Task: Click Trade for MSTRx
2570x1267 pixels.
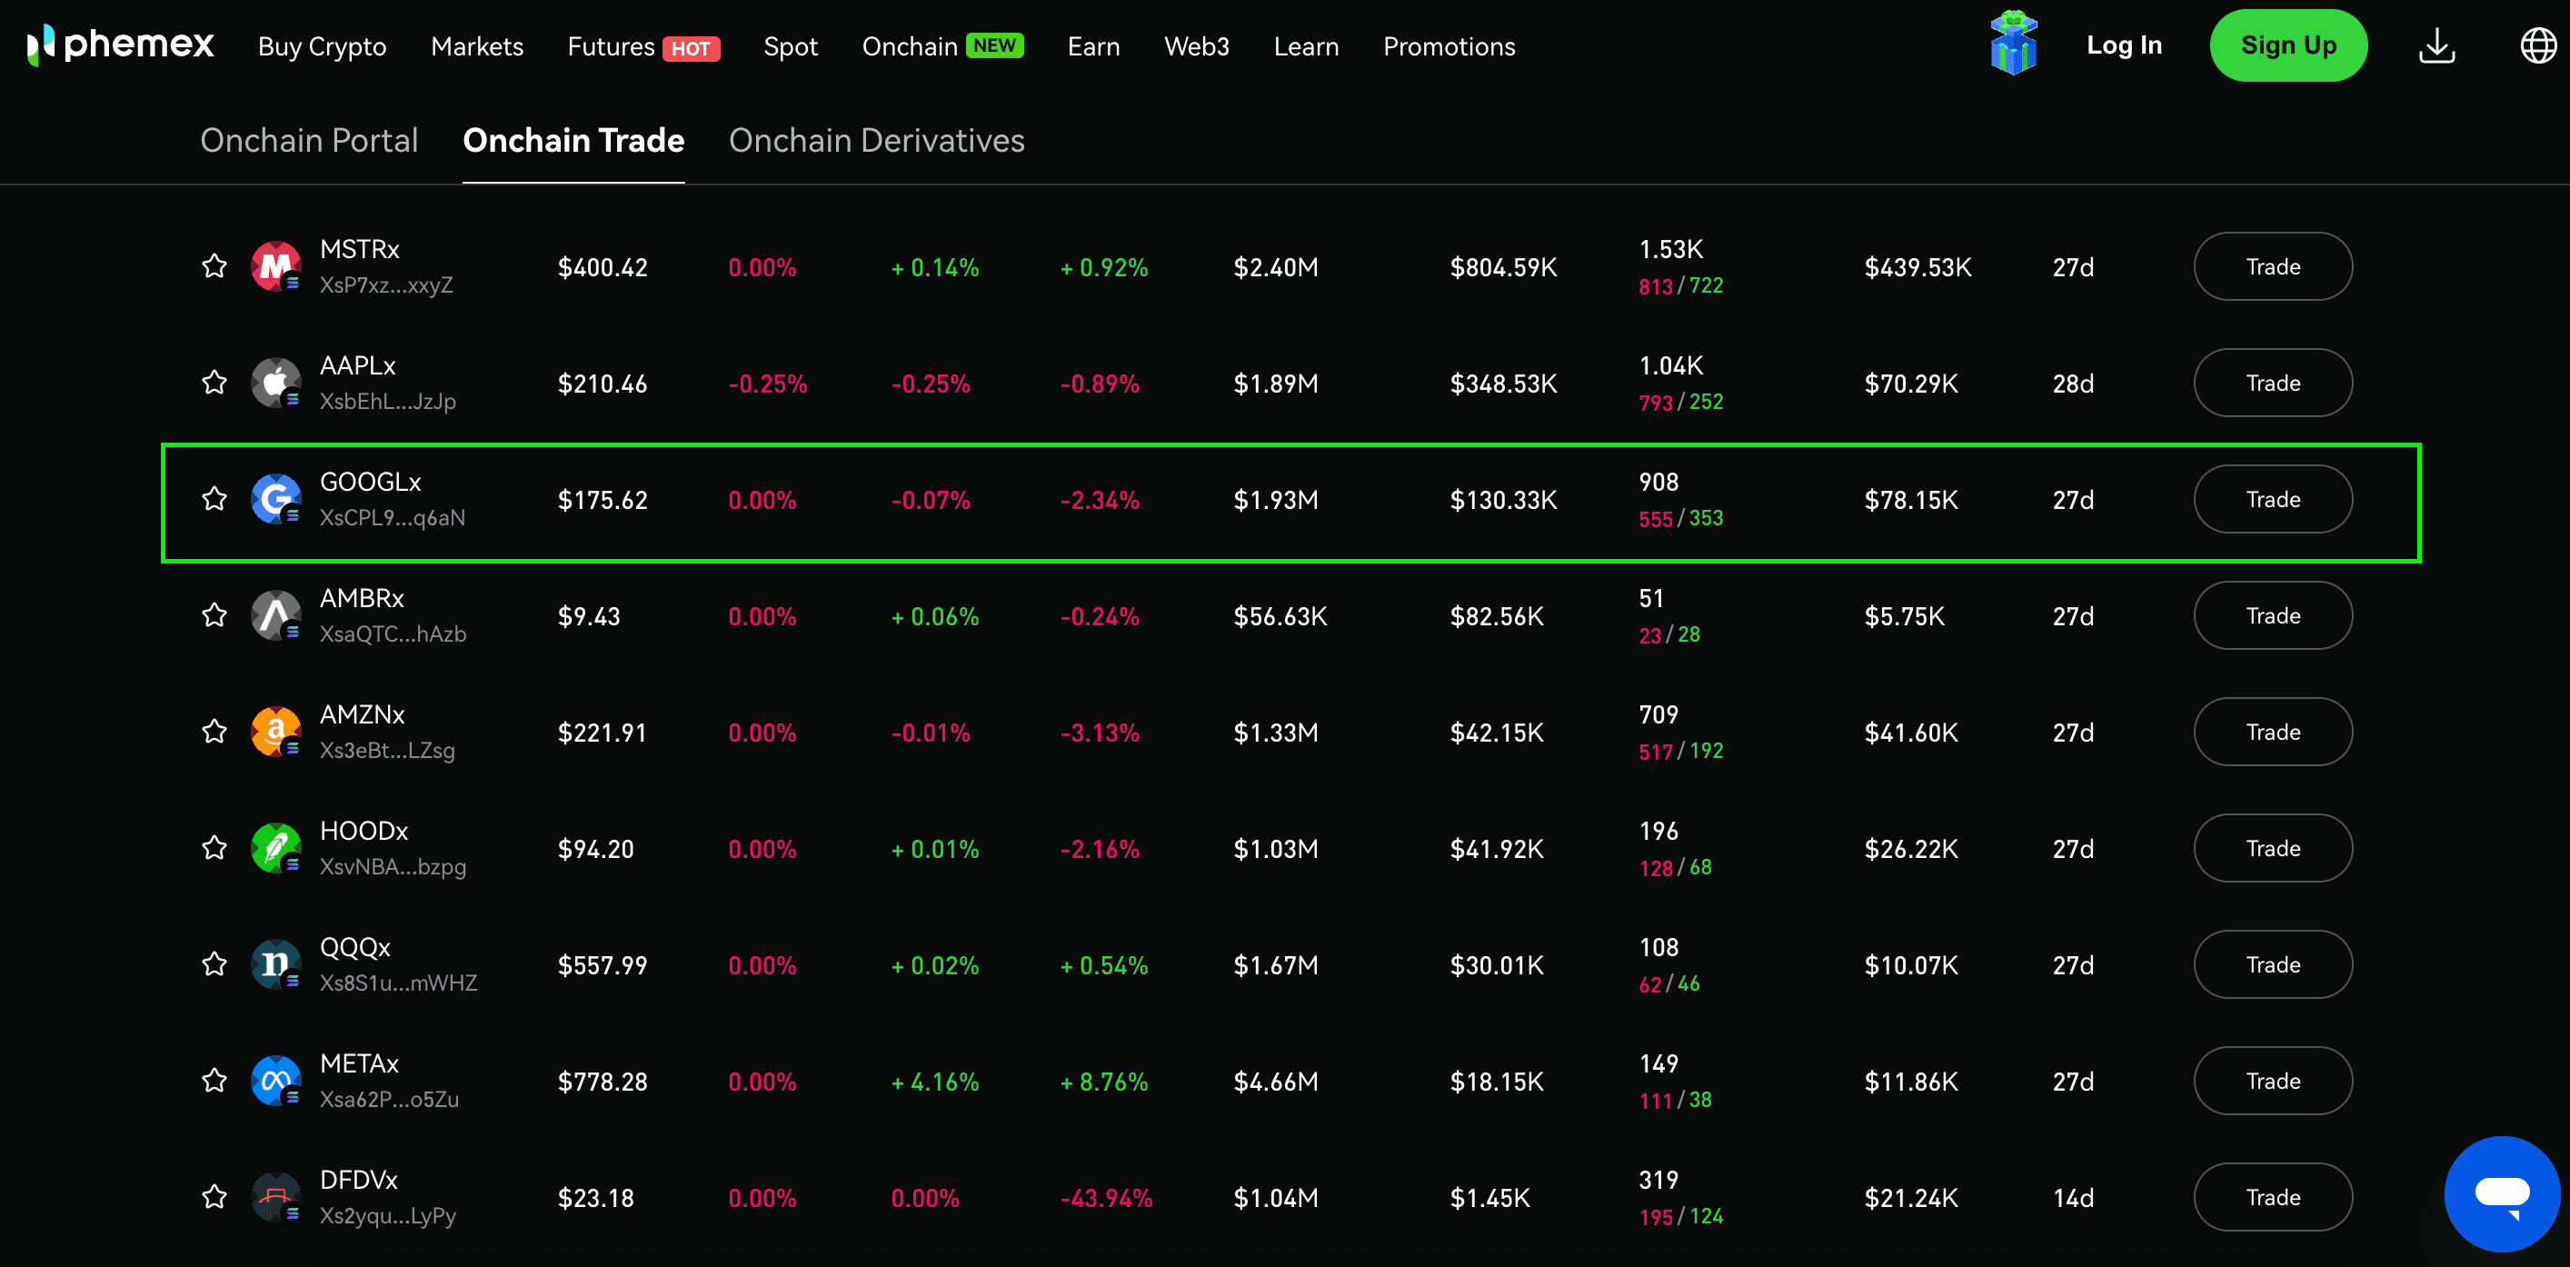Action: (2273, 266)
